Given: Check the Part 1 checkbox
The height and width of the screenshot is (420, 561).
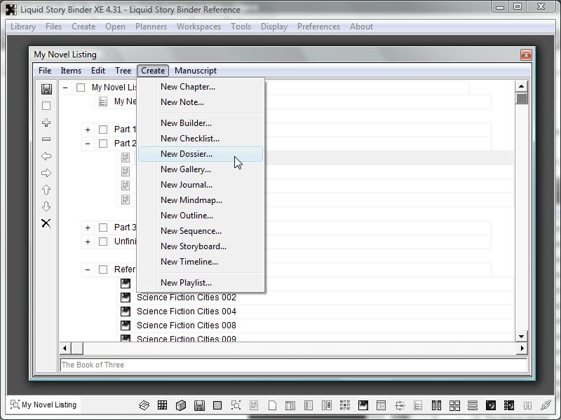Looking at the screenshot, I should (x=103, y=129).
